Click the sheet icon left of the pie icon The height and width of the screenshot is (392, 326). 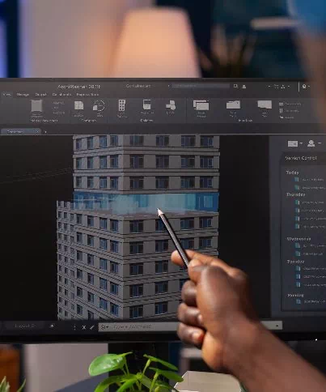point(78,105)
